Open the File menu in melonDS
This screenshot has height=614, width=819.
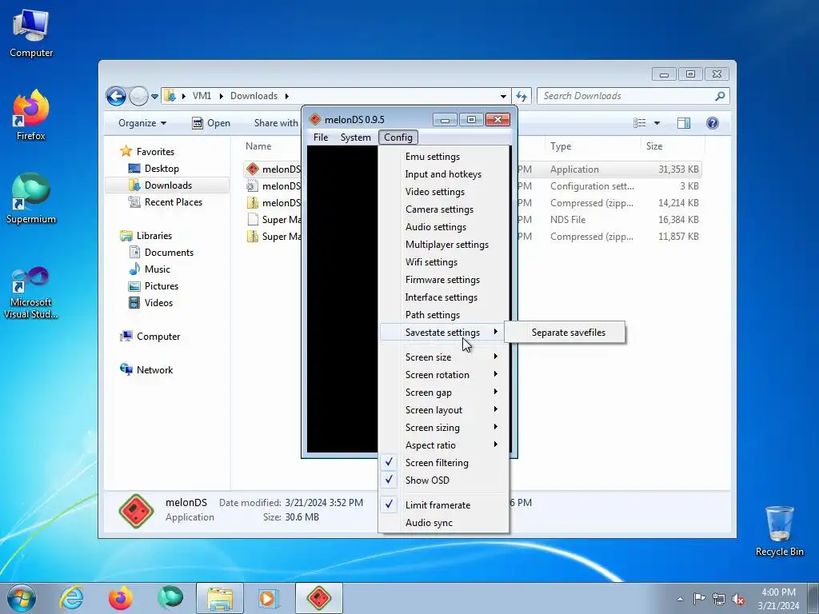pyautogui.click(x=321, y=138)
